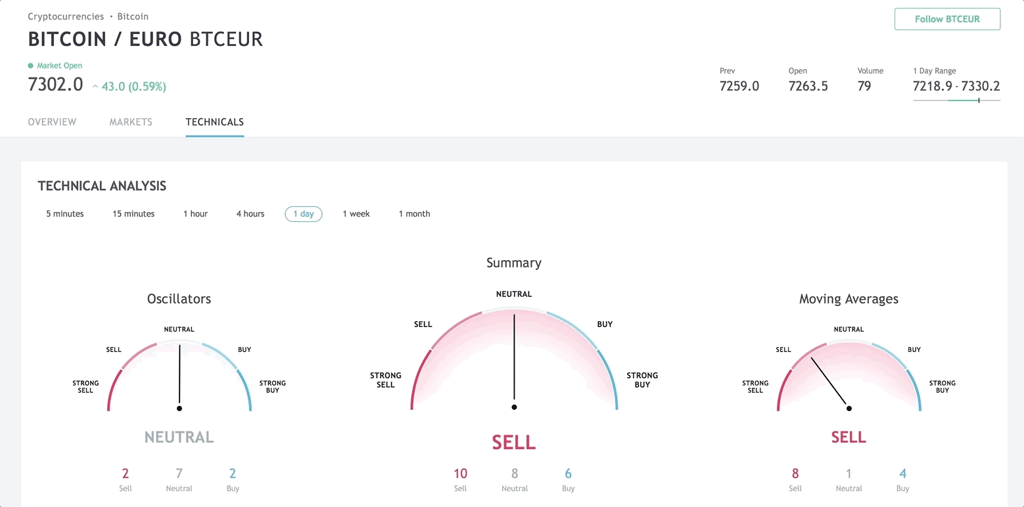Image resolution: width=1024 pixels, height=507 pixels.
Task: Switch to the 1 month timeframe
Action: (415, 214)
